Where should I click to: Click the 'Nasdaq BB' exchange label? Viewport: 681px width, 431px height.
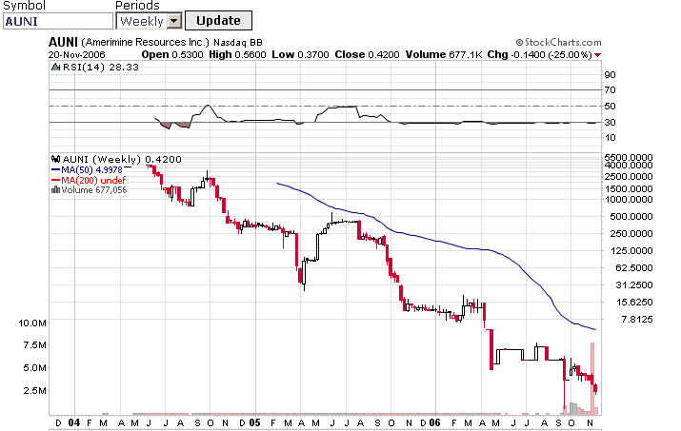238,43
